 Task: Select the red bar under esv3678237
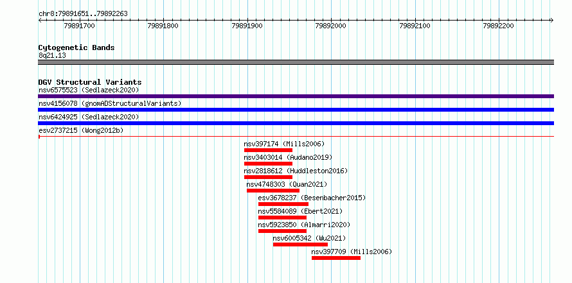tap(283, 204)
